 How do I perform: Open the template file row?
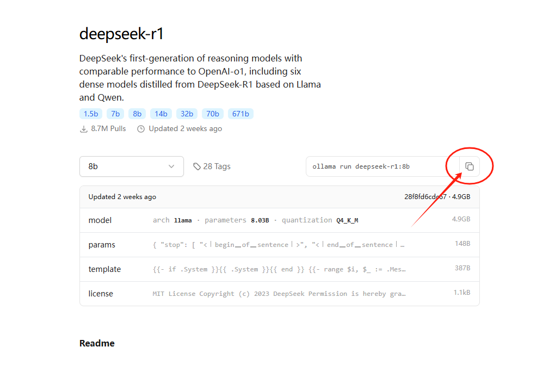[280, 269]
